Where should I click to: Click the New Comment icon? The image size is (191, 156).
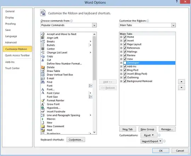pyautogui.click(x=43, y=126)
